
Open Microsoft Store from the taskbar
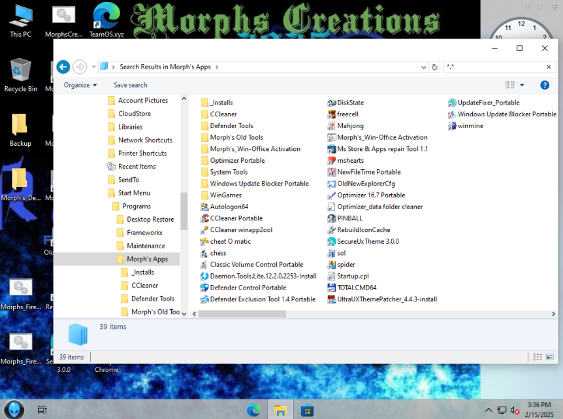point(307,410)
